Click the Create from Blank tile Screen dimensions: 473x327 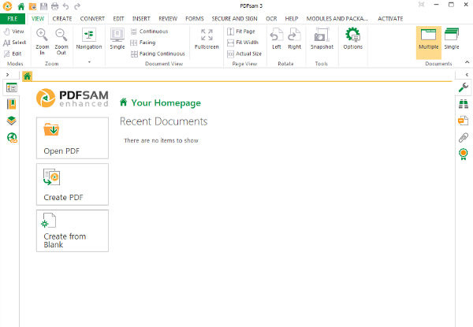[x=73, y=231]
